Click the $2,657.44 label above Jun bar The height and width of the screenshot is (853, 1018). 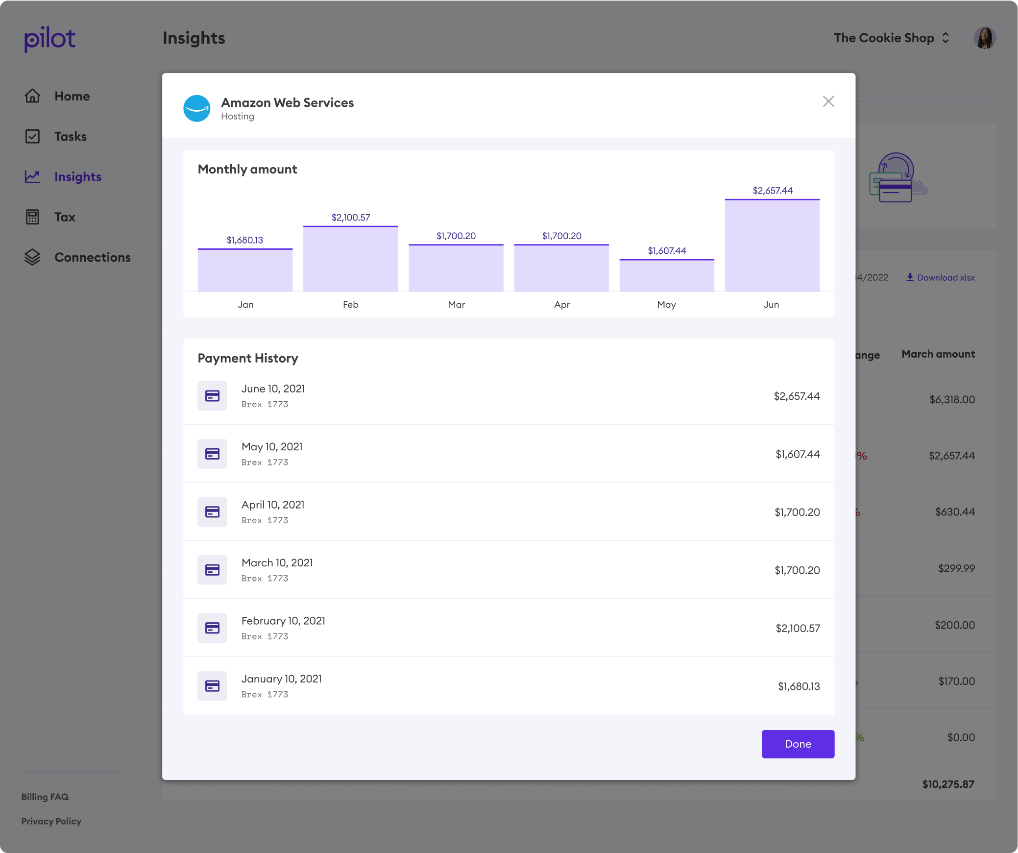point(773,190)
